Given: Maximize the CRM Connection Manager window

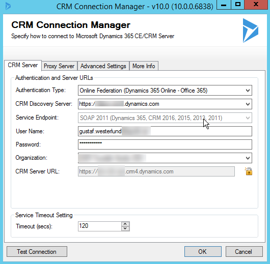Looking at the screenshot, I should [238, 4].
